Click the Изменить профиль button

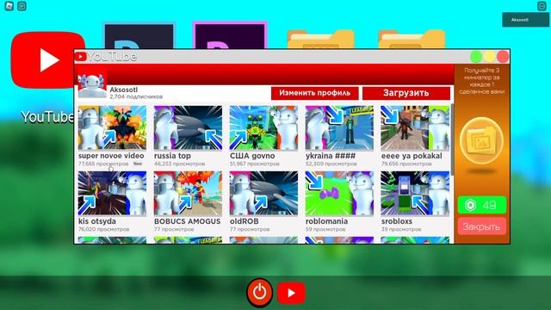pos(315,93)
